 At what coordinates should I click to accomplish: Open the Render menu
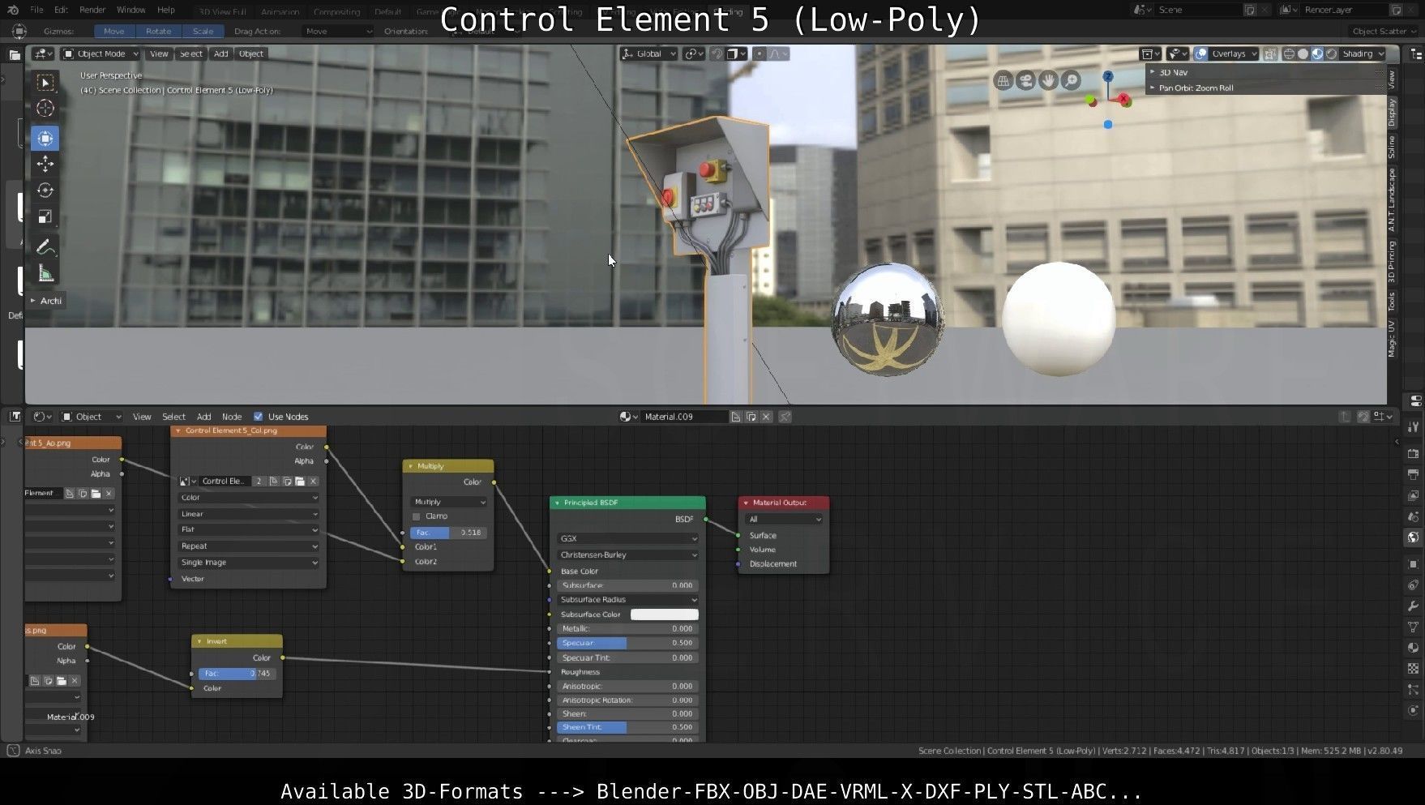92,10
